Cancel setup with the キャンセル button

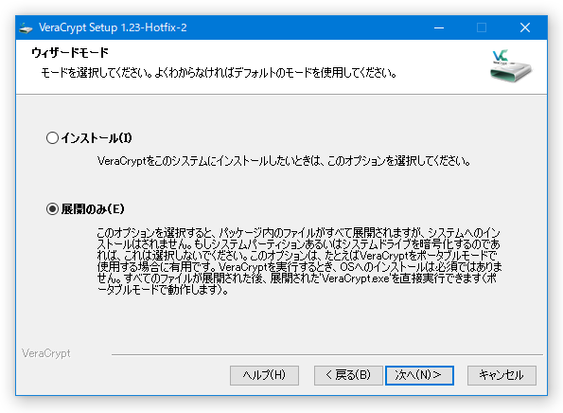pyautogui.click(x=501, y=375)
